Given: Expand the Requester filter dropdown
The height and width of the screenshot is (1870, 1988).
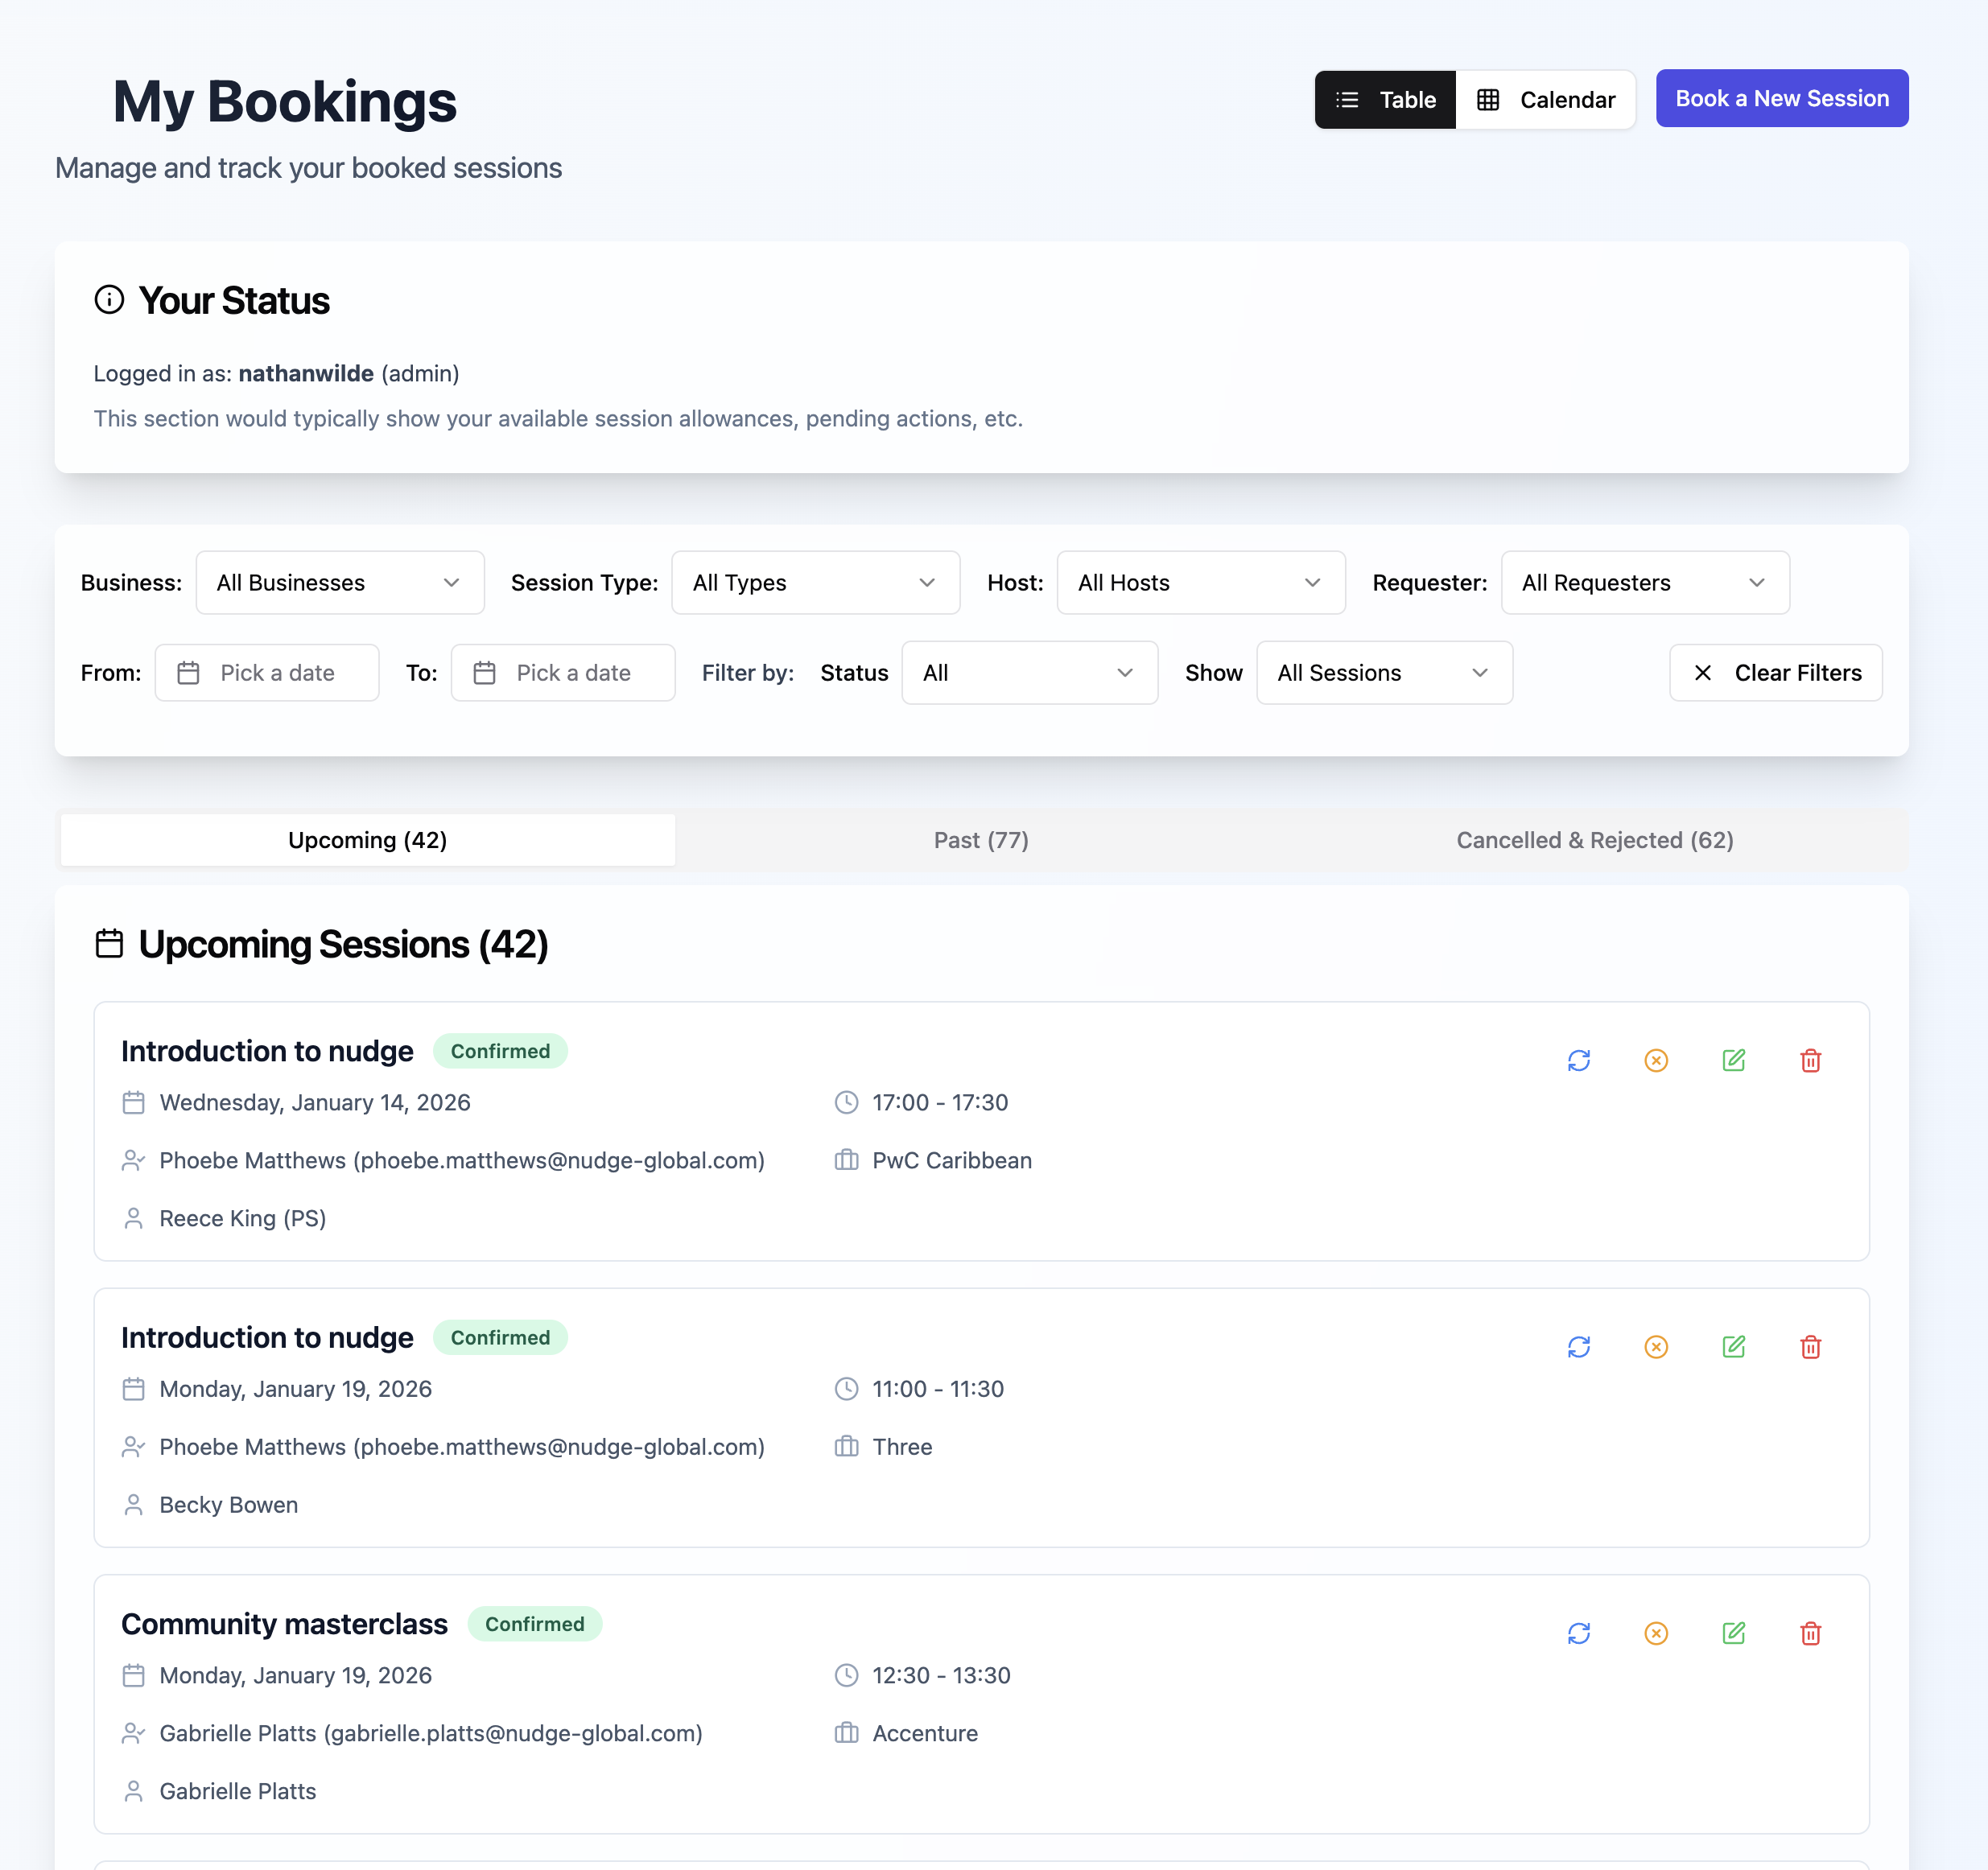Looking at the screenshot, I should 1645,583.
